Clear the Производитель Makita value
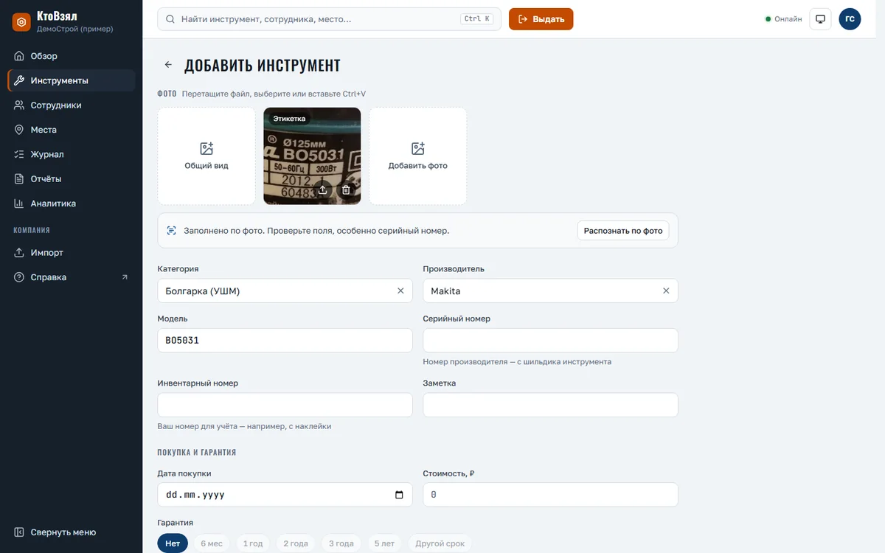Screen dimensions: 885x553 pos(666,291)
